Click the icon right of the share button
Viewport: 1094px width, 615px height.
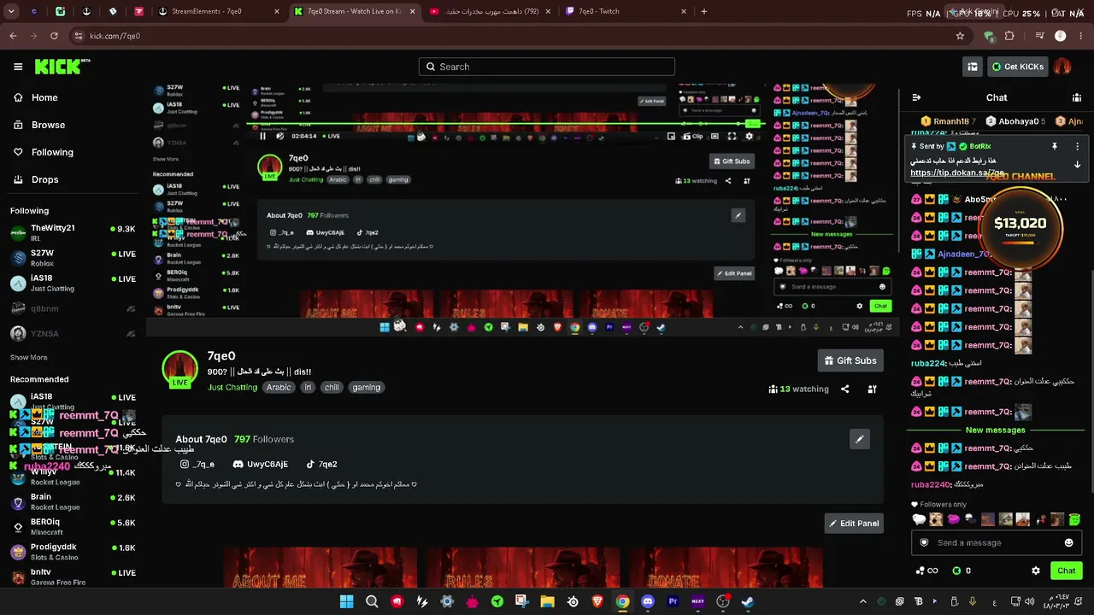(x=872, y=389)
